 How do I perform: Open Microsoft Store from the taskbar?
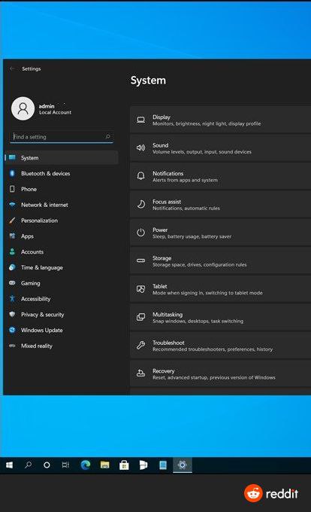(x=124, y=465)
